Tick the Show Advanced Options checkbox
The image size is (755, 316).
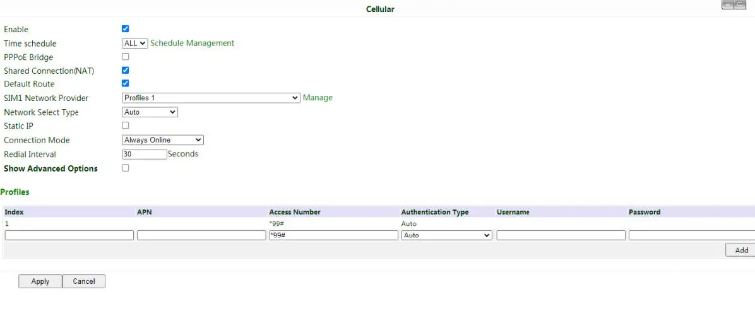125,168
